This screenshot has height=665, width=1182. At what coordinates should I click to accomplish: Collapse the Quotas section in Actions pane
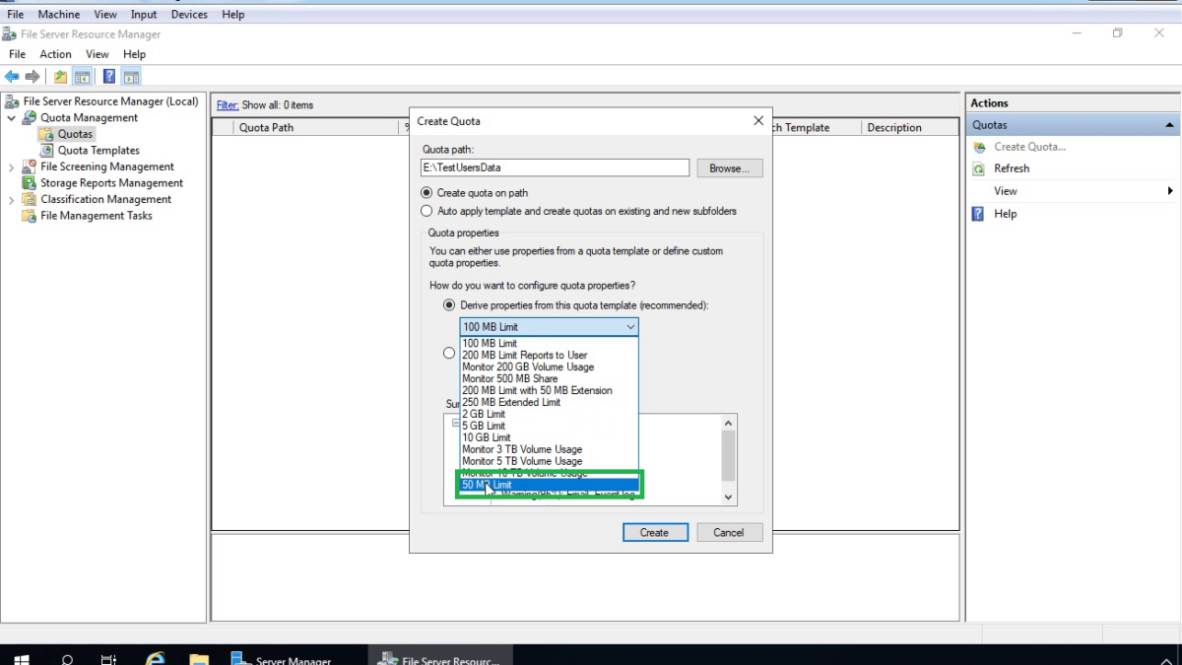click(1169, 125)
